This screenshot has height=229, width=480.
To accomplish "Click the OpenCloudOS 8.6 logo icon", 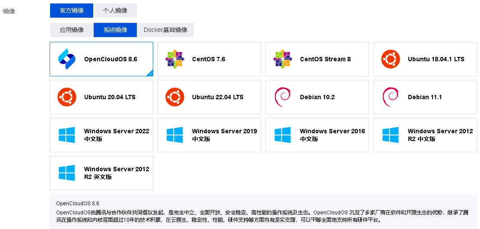I will (67, 59).
